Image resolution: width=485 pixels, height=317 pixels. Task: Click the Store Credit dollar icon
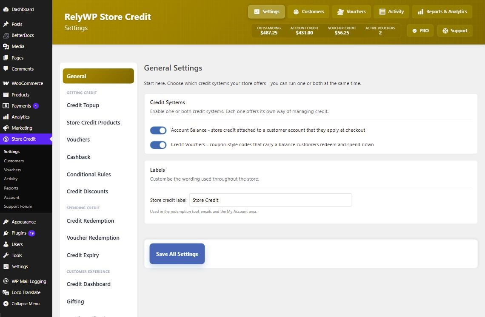[6, 139]
